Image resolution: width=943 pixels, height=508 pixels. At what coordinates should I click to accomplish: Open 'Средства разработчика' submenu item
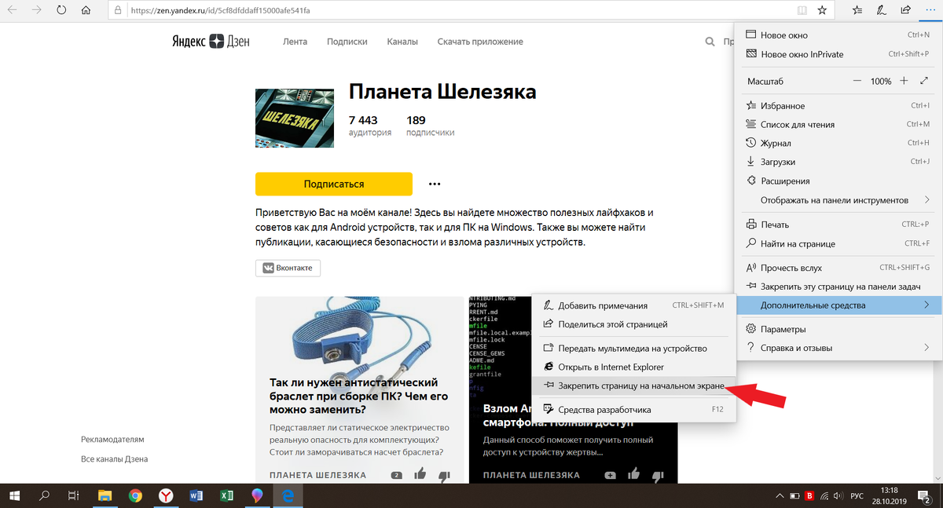(633, 409)
